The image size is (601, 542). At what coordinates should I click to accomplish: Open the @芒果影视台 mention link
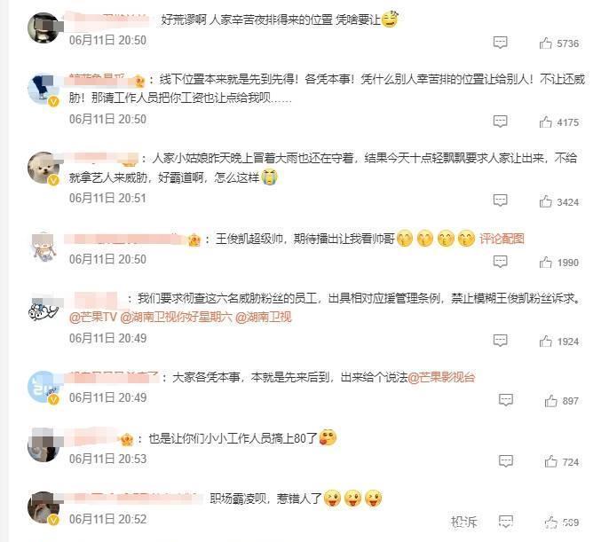[x=441, y=378]
